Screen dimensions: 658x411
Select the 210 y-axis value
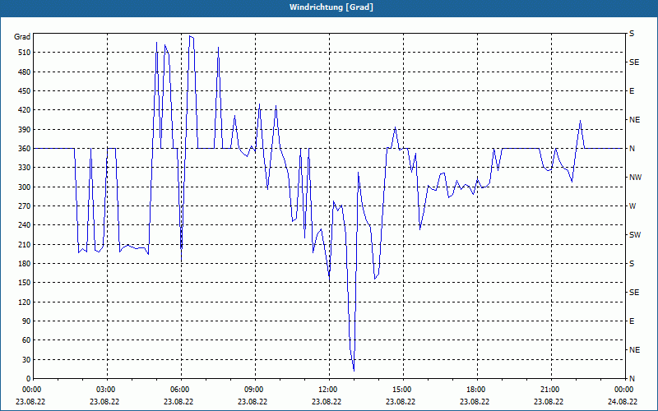point(25,244)
